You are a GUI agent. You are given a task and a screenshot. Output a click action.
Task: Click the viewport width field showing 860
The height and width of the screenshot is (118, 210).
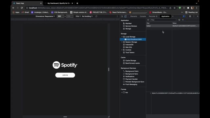[60, 16]
